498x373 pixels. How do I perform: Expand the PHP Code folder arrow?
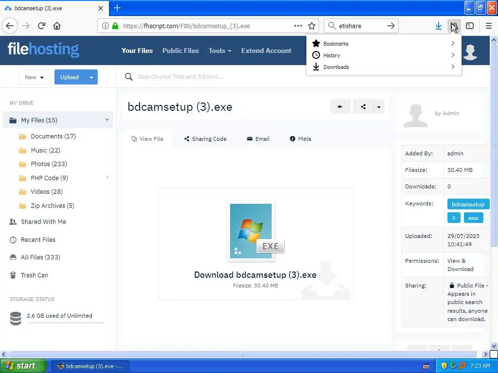(107, 177)
